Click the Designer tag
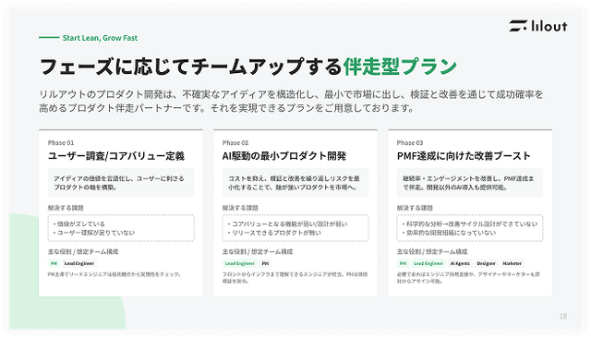Image resolution: width=591 pixels, height=339 pixels. pos(487,263)
